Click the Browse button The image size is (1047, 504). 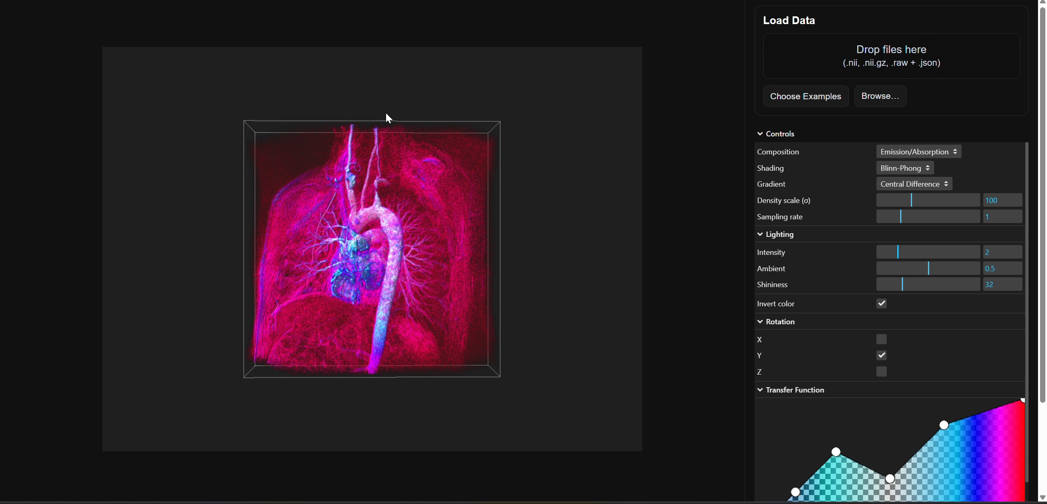point(880,96)
